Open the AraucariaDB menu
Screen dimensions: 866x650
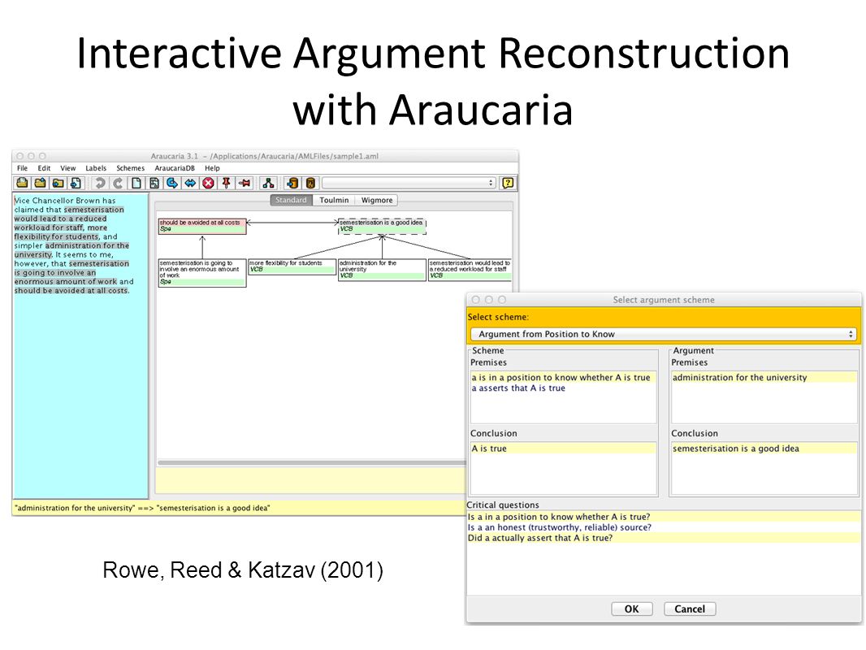[175, 168]
